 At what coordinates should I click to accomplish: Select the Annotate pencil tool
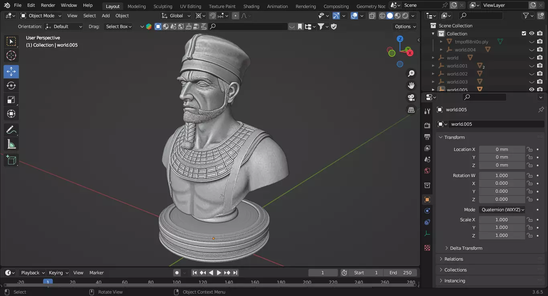tap(11, 130)
